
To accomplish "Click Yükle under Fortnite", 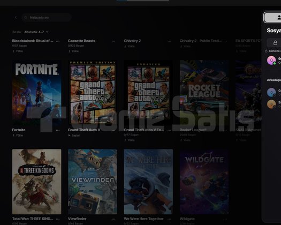I will click(18, 136).
